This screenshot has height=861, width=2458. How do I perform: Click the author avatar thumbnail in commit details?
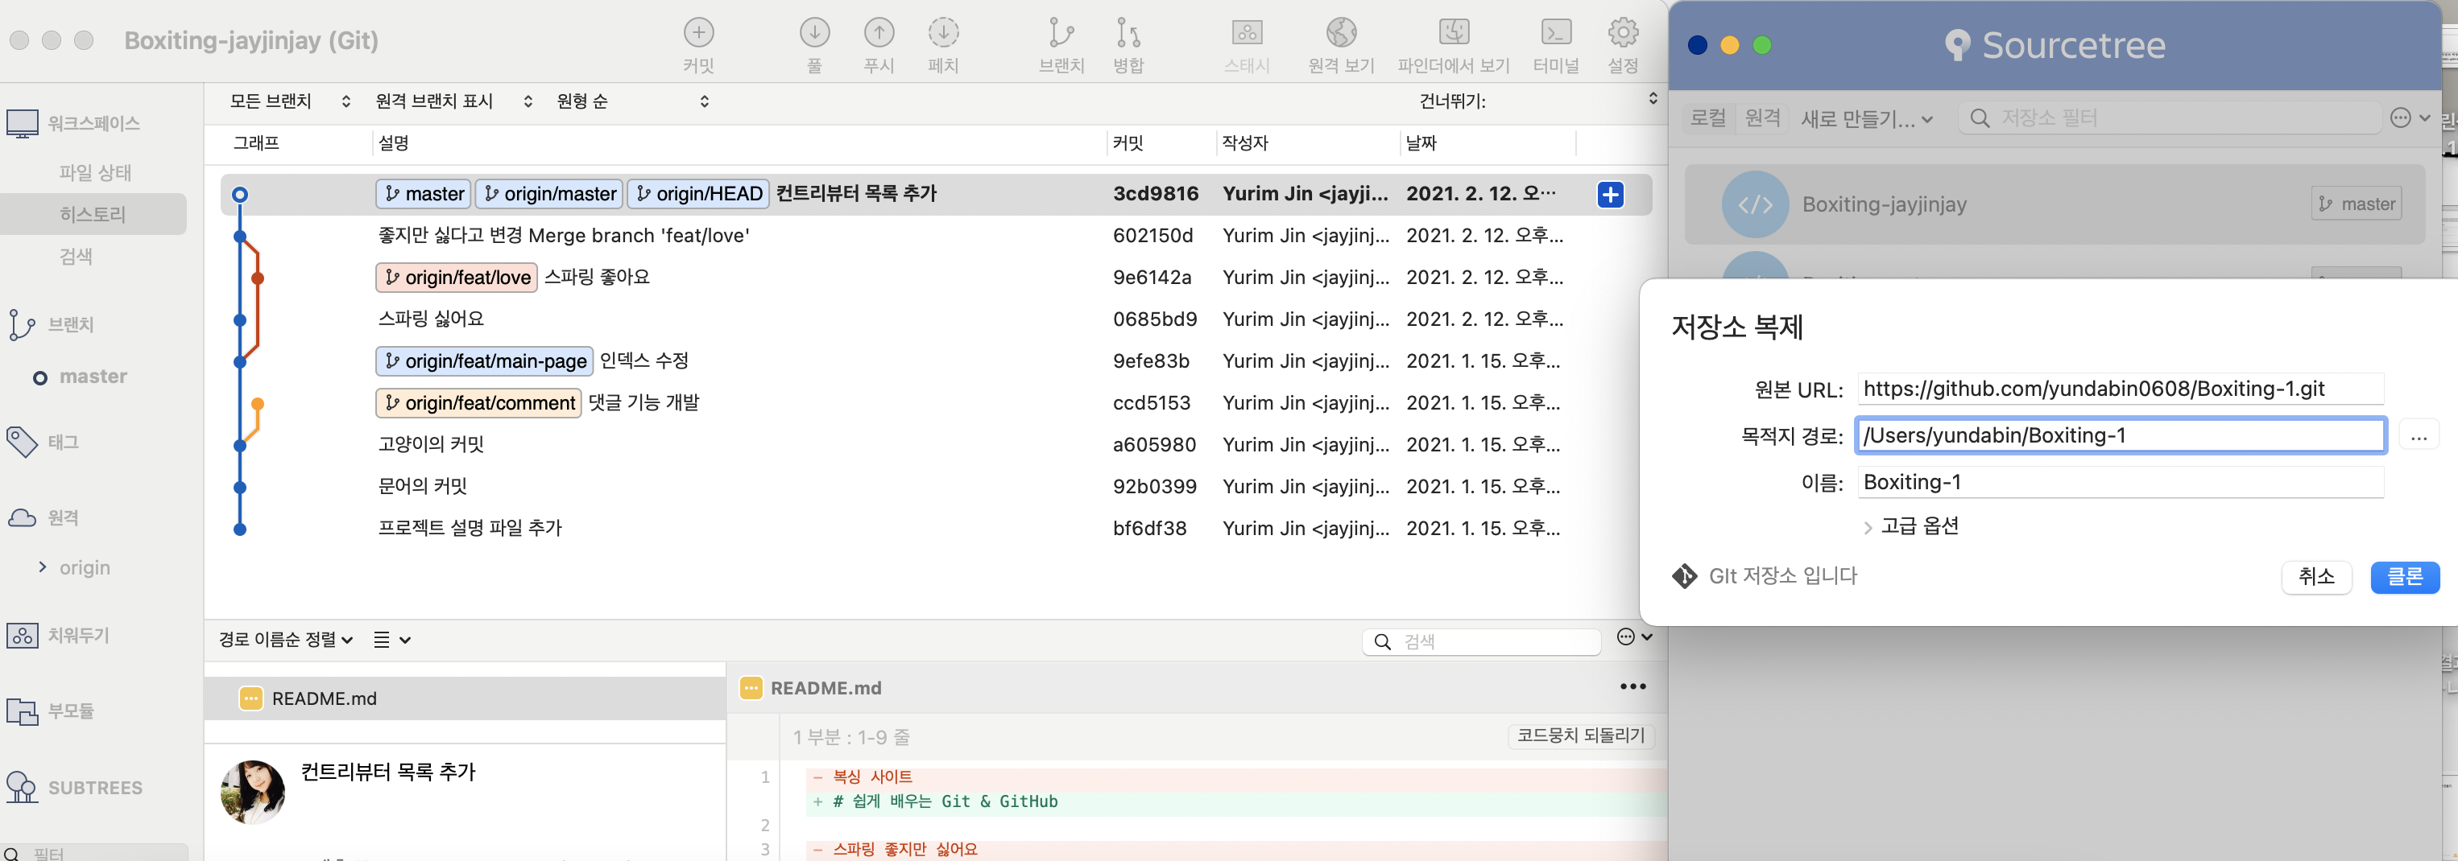(252, 791)
